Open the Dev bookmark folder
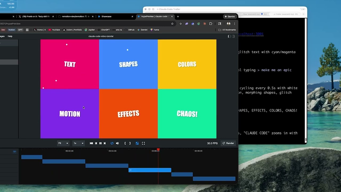The height and width of the screenshot is (192, 341). tap(3, 30)
